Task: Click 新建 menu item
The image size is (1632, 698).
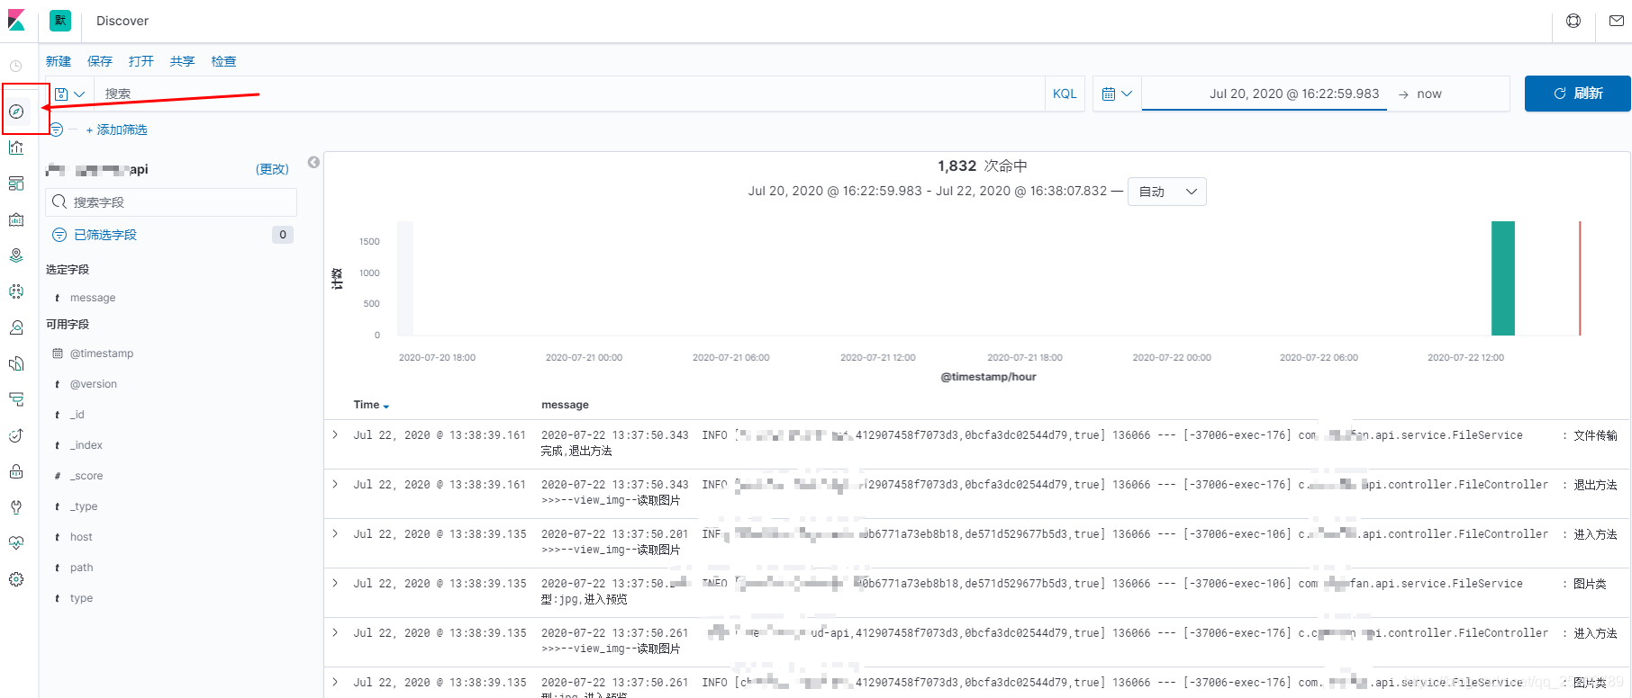Action: 59,61
